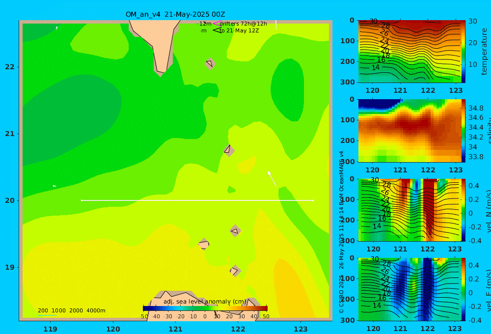491x334 pixels.
Task: Click the island marker near 20.8°N, 121.9°E
Action: click(x=229, y=150)
